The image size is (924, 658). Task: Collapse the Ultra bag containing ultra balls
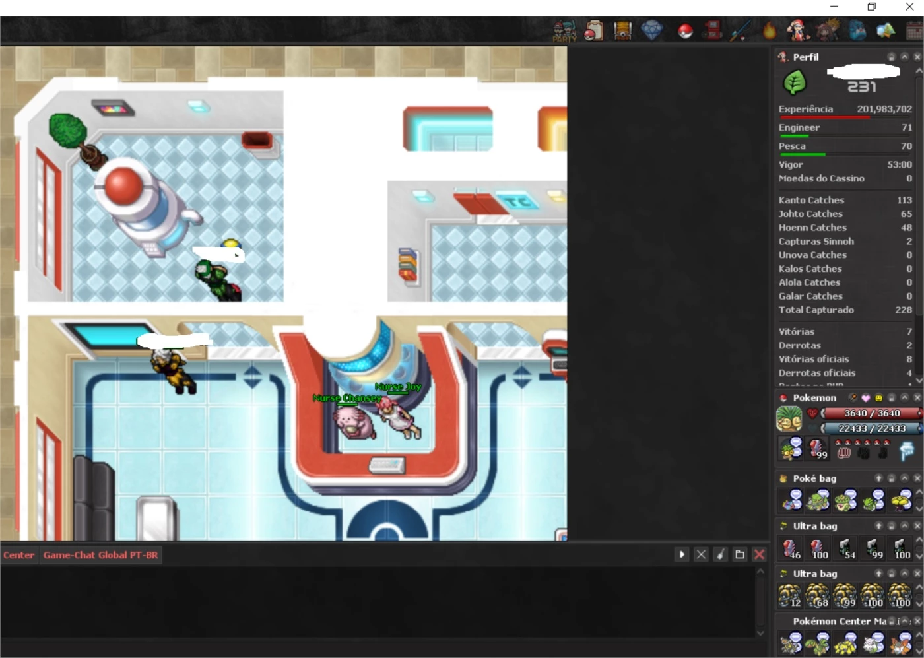(904, 574)
